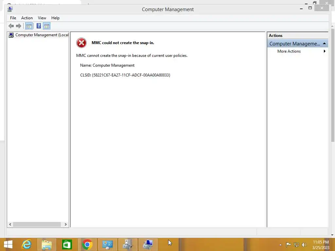Minimize the Computer Management window
The image size is (335, 251).
coord(301,8)
